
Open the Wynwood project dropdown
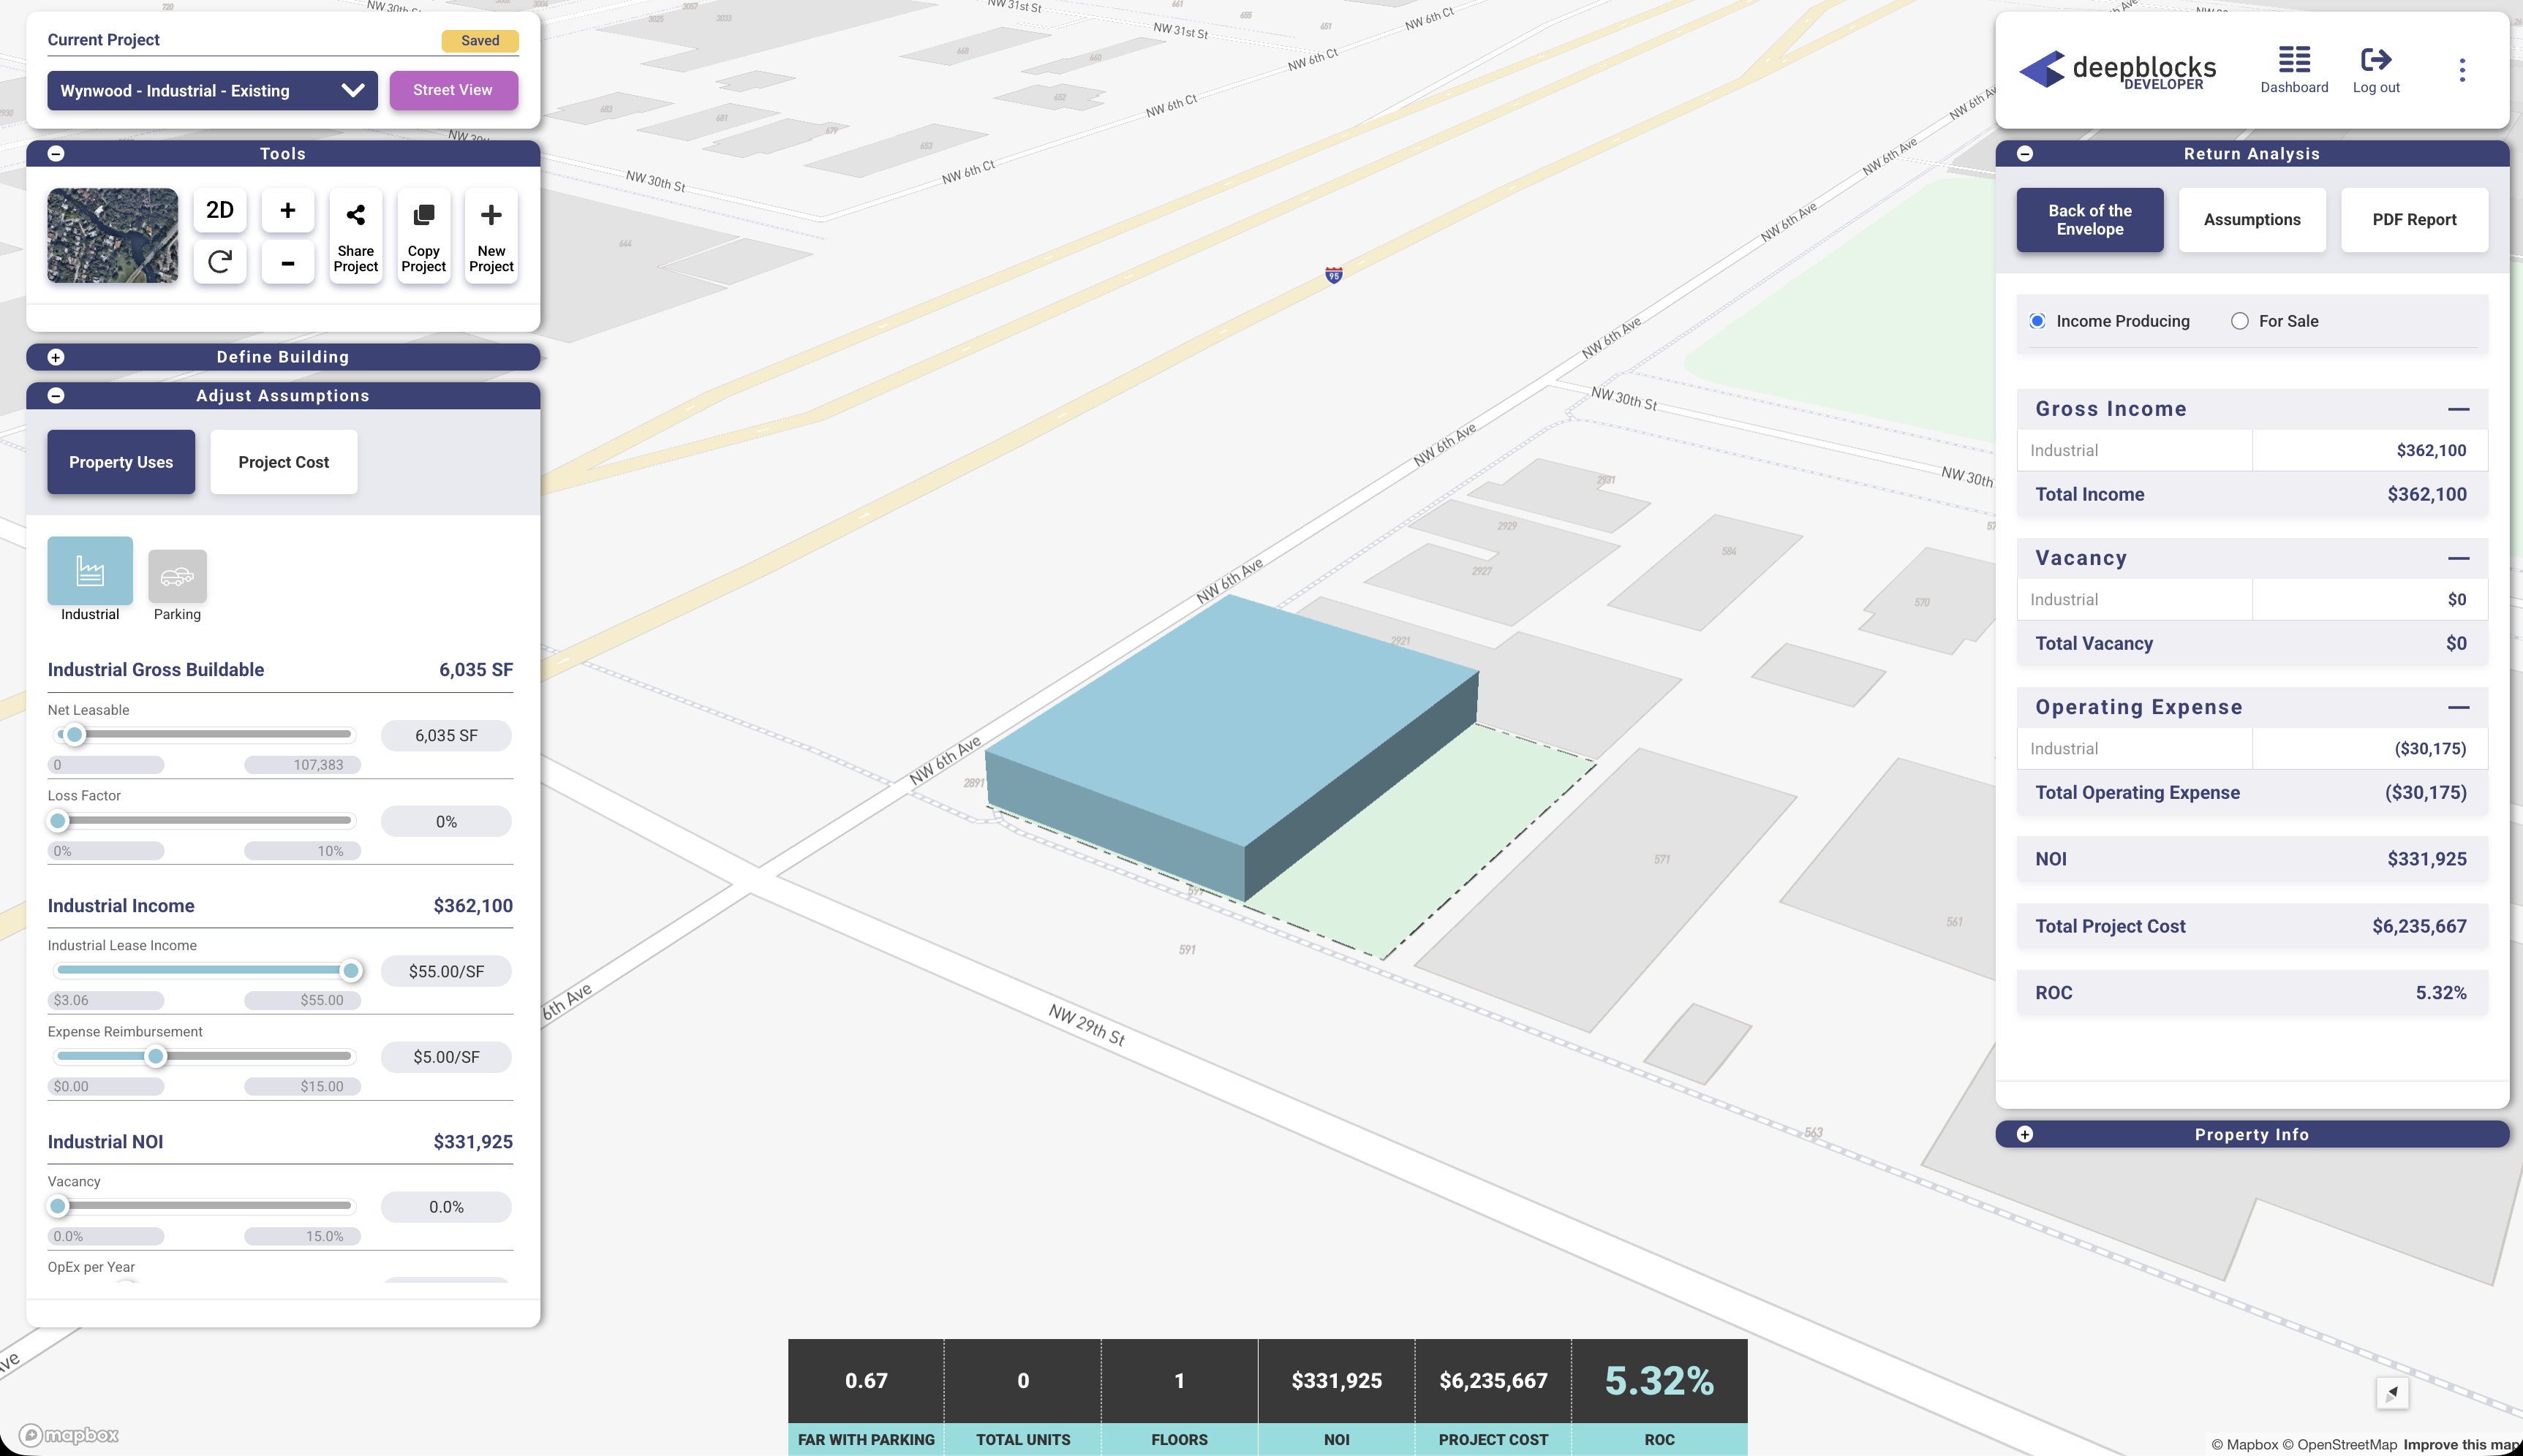pos(212,90)
